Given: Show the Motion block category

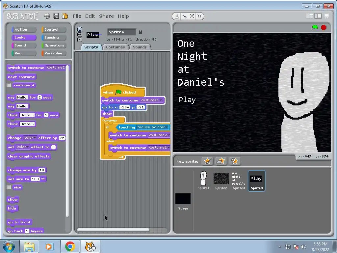Looking at the screenshot, I should 24,29.
